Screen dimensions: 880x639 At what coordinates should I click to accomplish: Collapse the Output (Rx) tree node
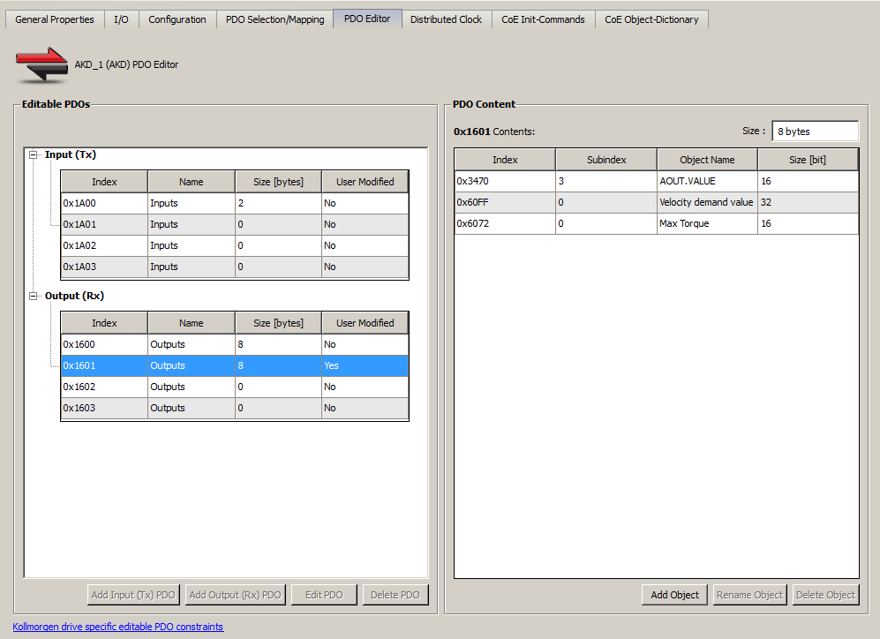[34, 297]
